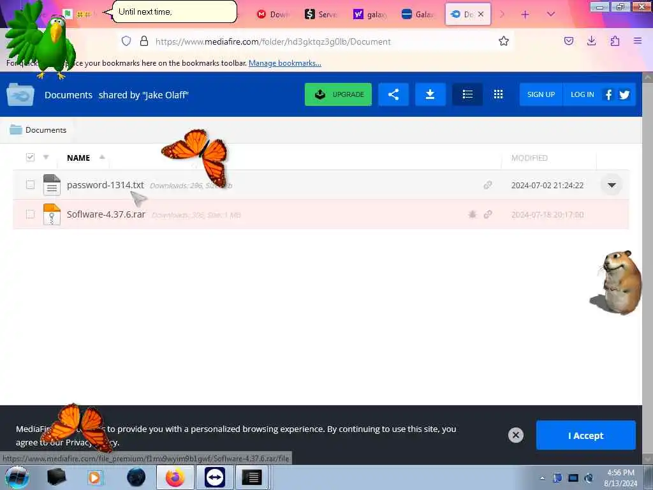Switch to the 'Gala' tab
Screen dimensions: 653x490
pyautogui.click(x=418, y=14)
